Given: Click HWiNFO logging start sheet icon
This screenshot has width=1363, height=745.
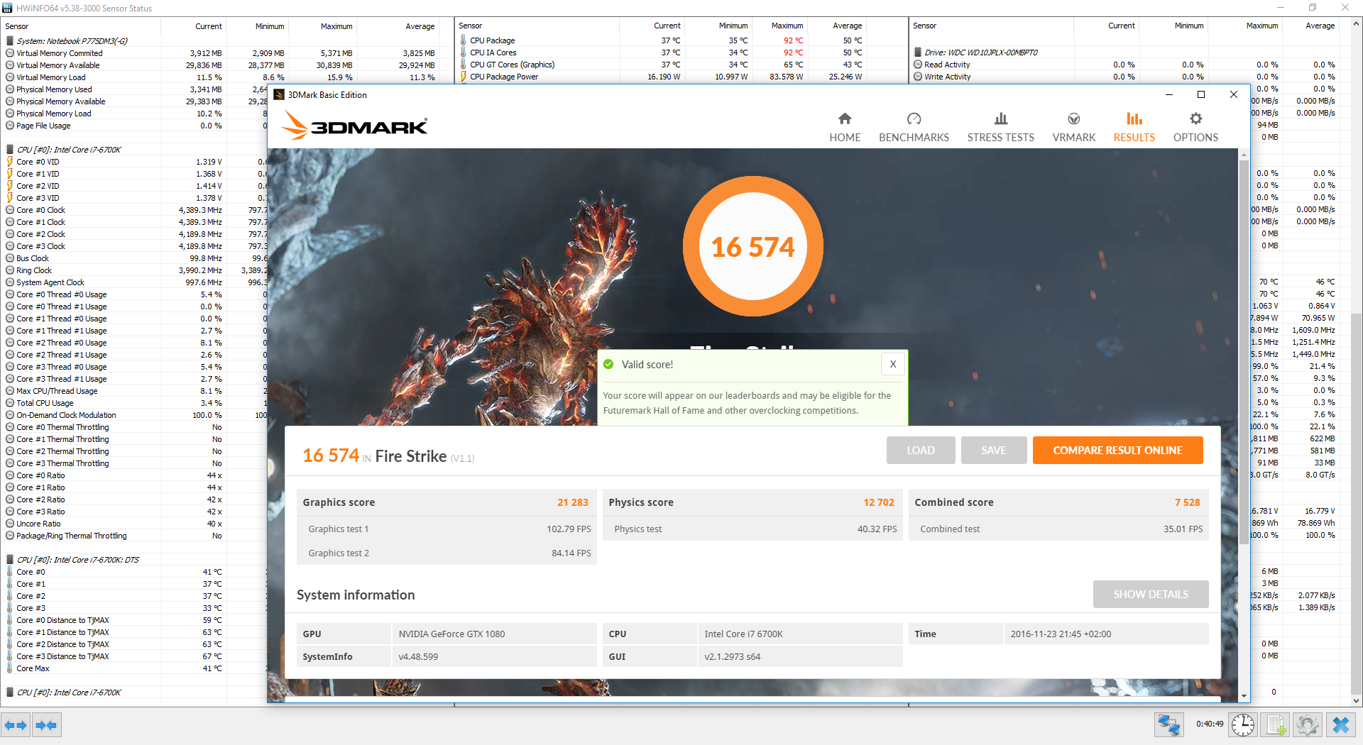Looking at the screenshot, I should (1276, 725).
